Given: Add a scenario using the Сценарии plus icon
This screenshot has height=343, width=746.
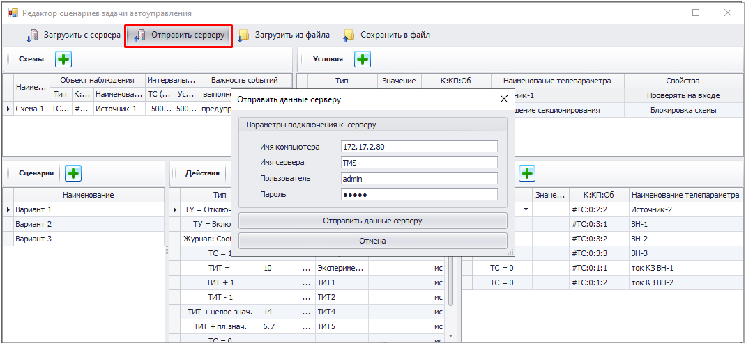Looking at the screenshot, I should pos(73,173).
